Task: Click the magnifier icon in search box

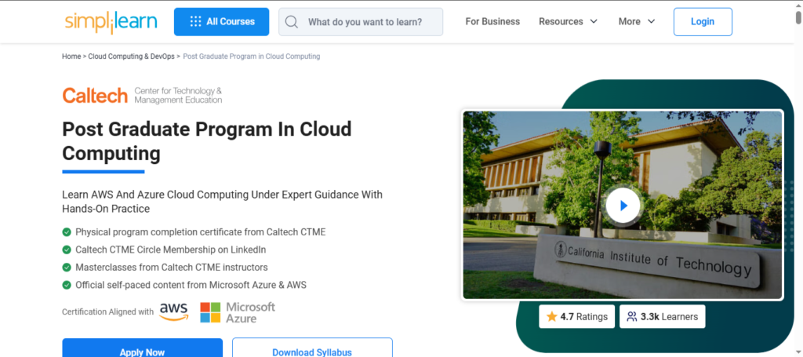Action: [292, 22]
